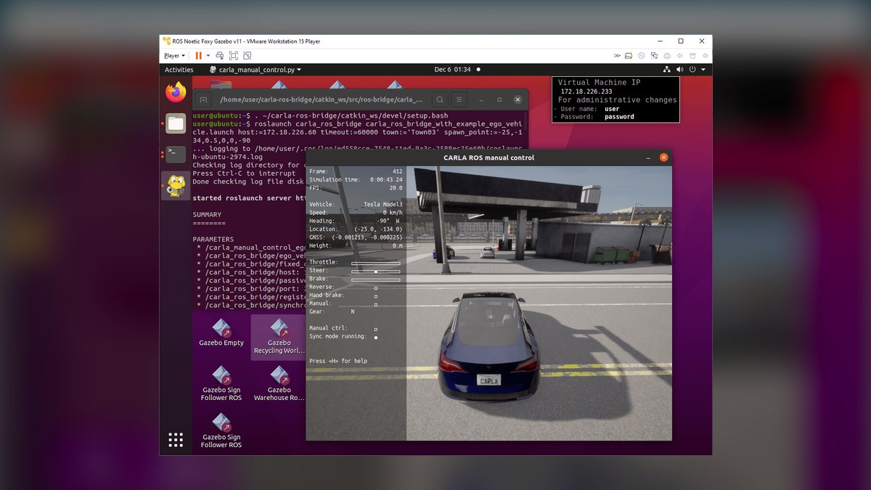This screenshot has width=871, height=490.
Task: Click the Ubuntu power icon in top bar
Action: click(x=692, y=70)
